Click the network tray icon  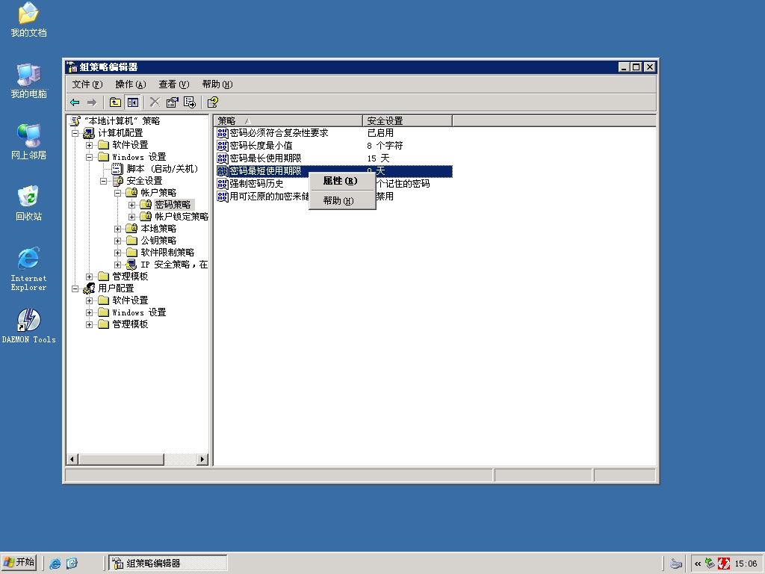(x=710, y=564)
